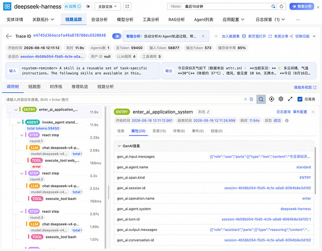The height and width of the screenshot is (251, 322).
Task: Click the more tabs ellipsis
Action: click(x=298, y=20)
